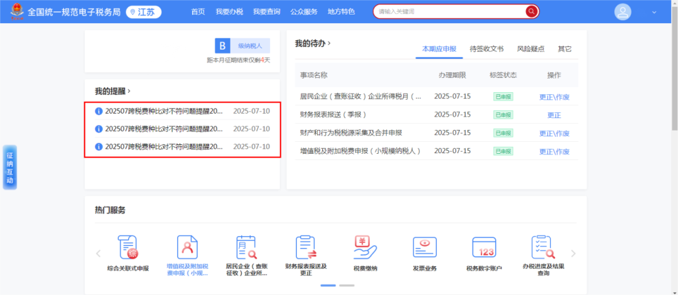This screenshot has width=678, height=295.
Task: Open first 202507跨税费种比对 reminder
Action: coord(163,111)
